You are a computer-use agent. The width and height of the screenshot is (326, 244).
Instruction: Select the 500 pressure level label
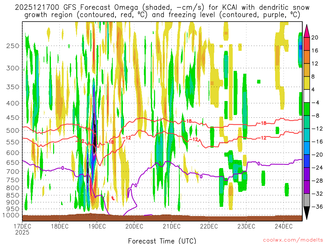(x=13, y=131)
